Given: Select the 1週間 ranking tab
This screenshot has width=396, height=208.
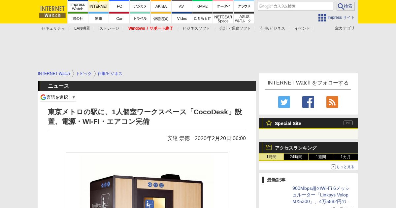Looking at the screenshot, I should click(321, 157).
